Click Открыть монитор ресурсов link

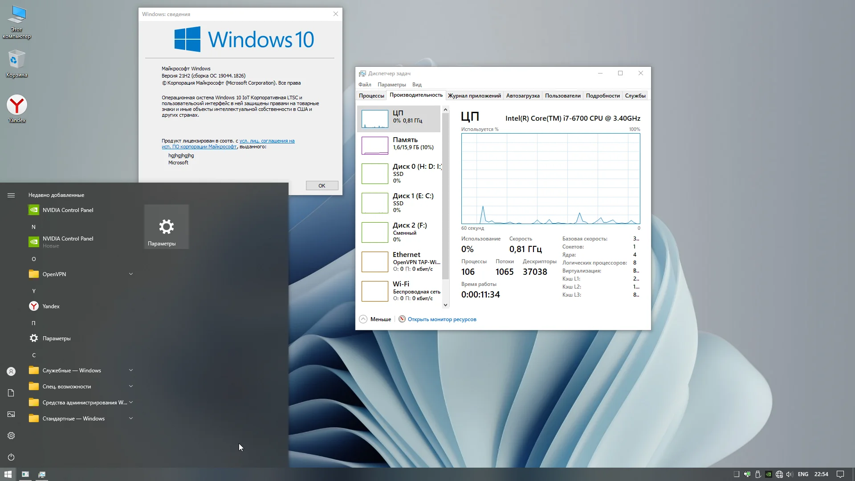point(442,319)
